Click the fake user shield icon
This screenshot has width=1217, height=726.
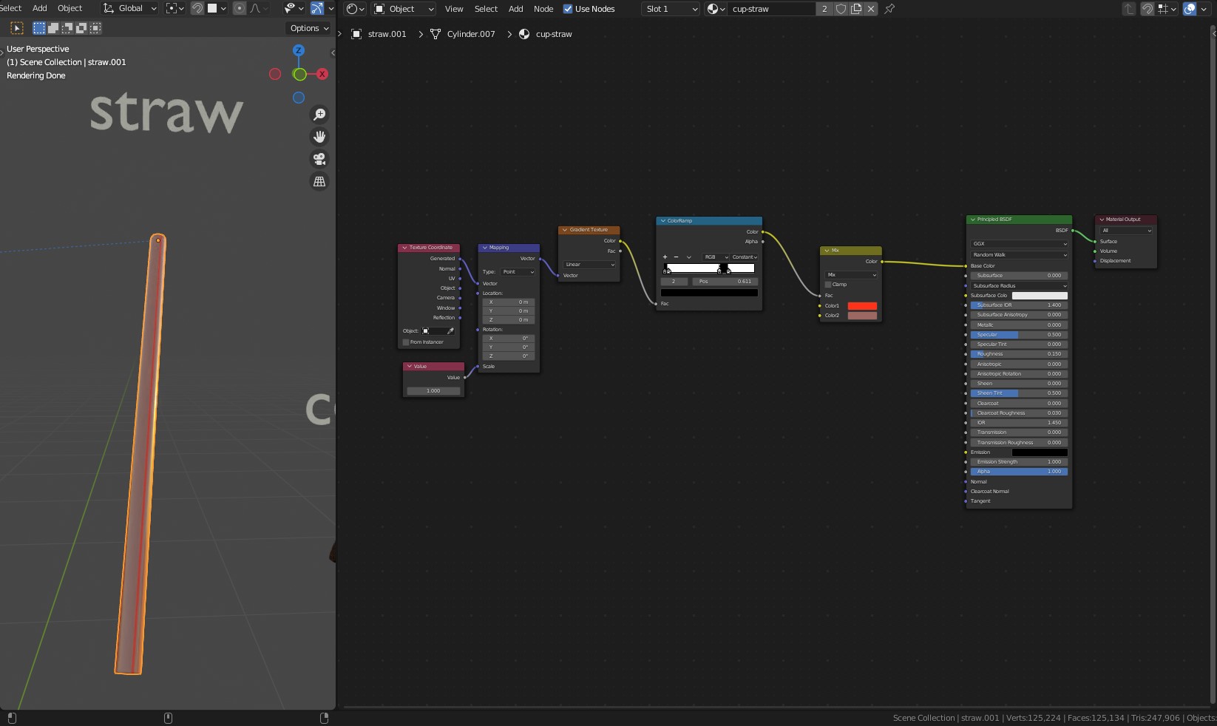point(841,9)
